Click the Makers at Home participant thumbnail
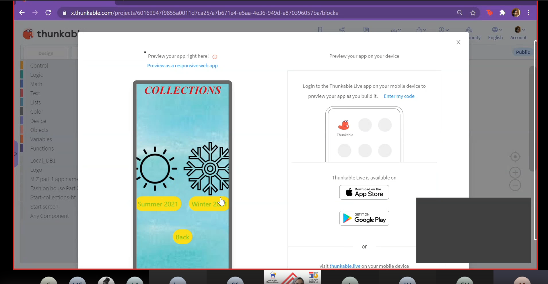 click(292, 277)
